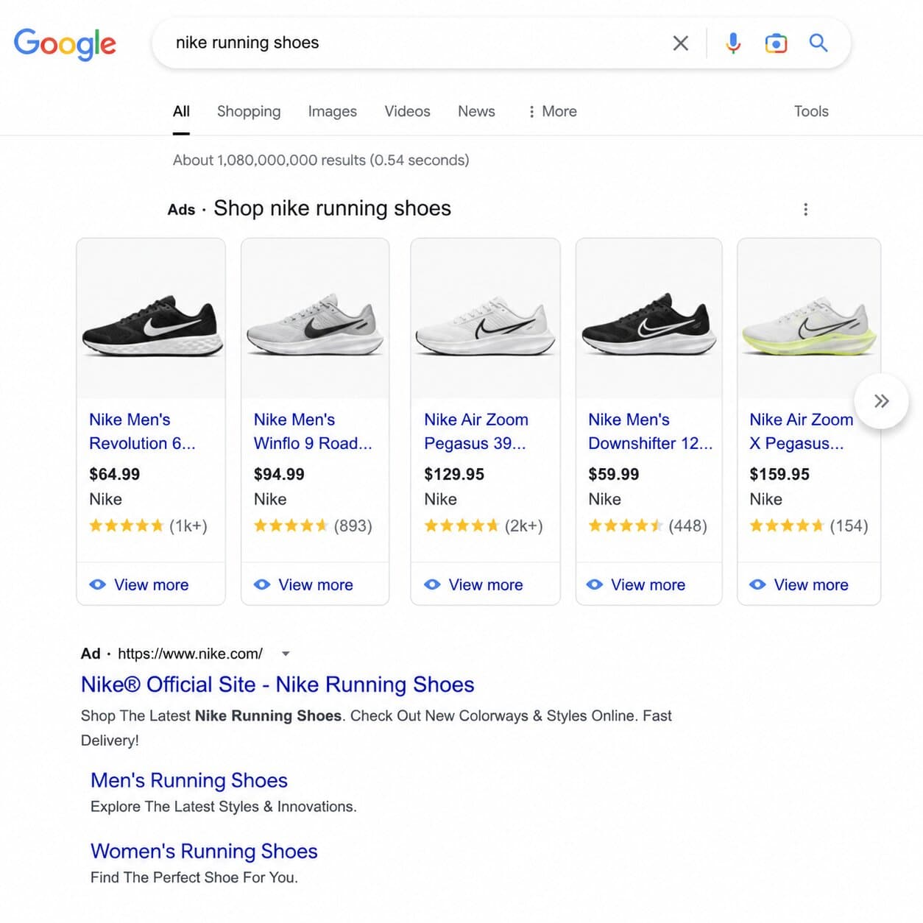Clear the search box text
Image resolution: width=923 pixels, height=923 pixels.
click(680, 43)
